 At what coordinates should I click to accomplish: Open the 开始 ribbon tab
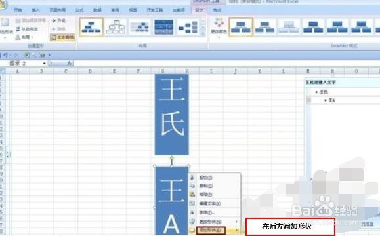(x=18, y=10)
